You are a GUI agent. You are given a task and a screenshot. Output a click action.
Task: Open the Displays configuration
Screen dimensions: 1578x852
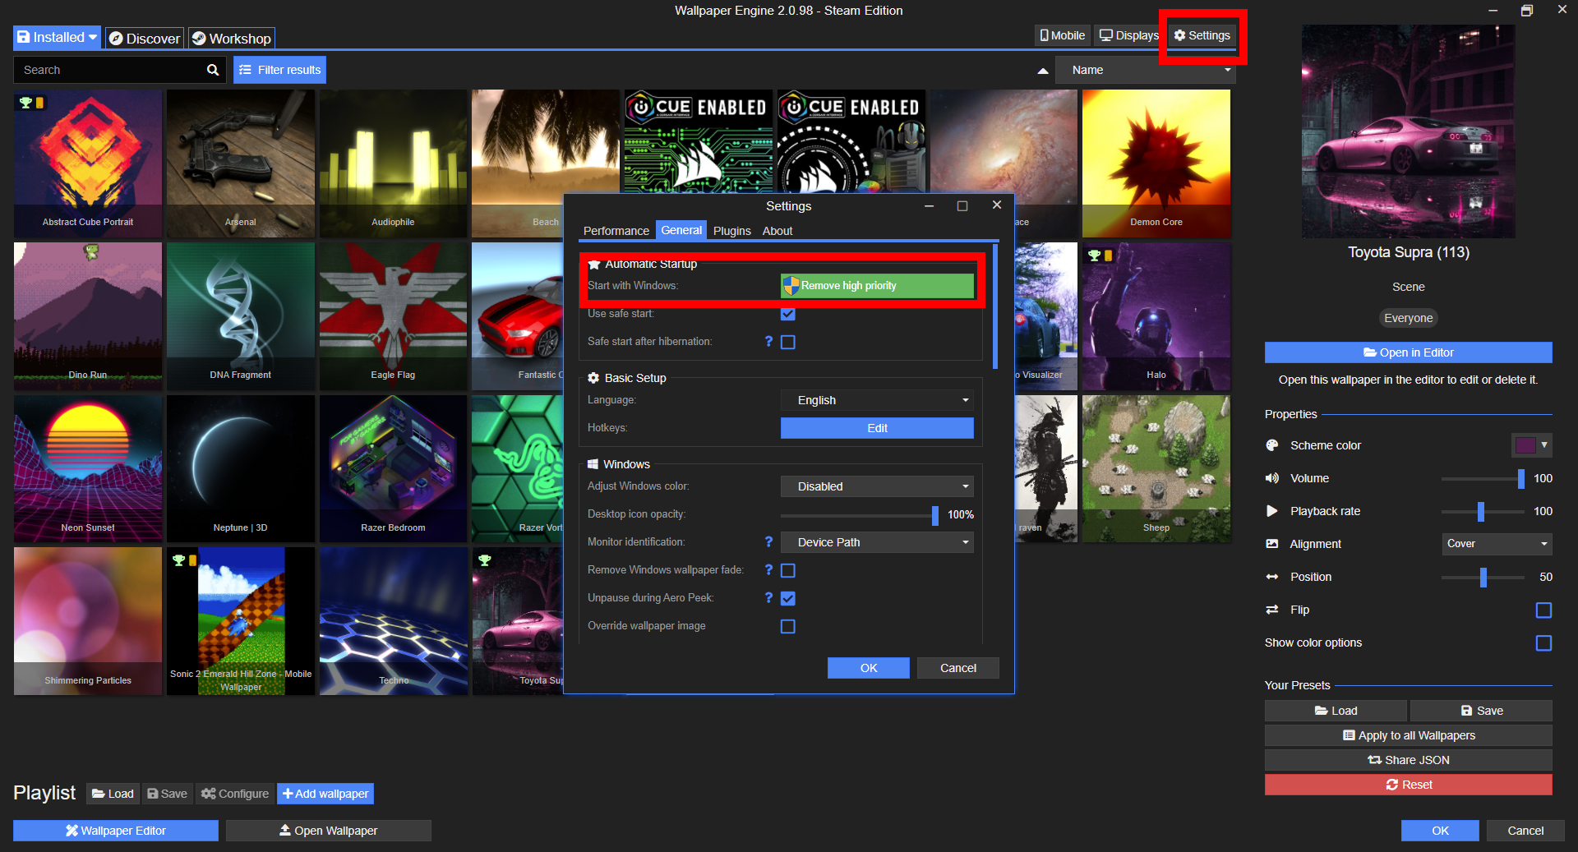point(1129,35)
